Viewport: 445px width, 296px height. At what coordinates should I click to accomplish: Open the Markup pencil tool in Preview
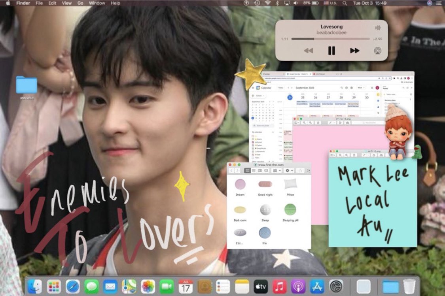pos(331,123)
